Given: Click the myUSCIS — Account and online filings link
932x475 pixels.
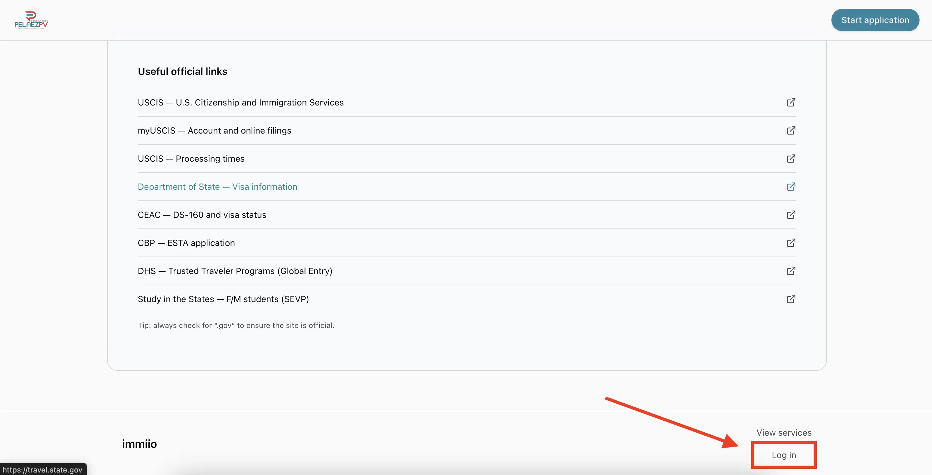Looking at the screenshot, I should click(x=214, y=130).
